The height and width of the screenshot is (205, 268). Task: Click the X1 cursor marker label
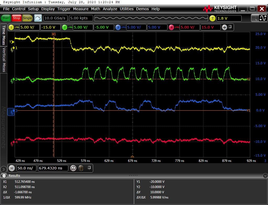coord(54,34)
